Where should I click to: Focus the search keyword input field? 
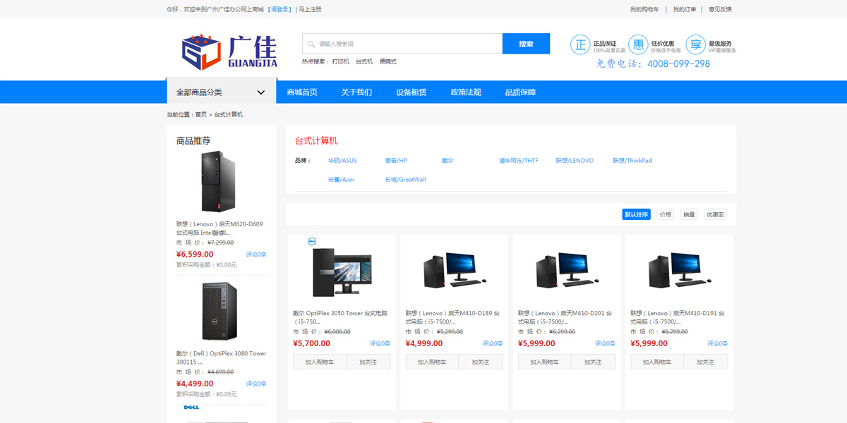(402, 44)
